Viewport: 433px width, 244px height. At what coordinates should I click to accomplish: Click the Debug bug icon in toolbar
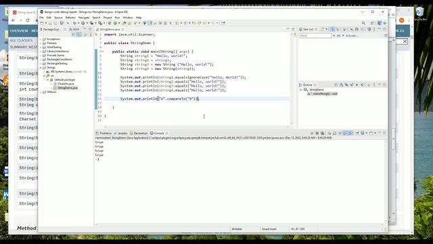74,23
